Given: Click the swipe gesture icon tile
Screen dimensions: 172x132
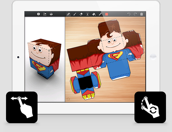Looking at the screenshot, I should coord(21,107).
